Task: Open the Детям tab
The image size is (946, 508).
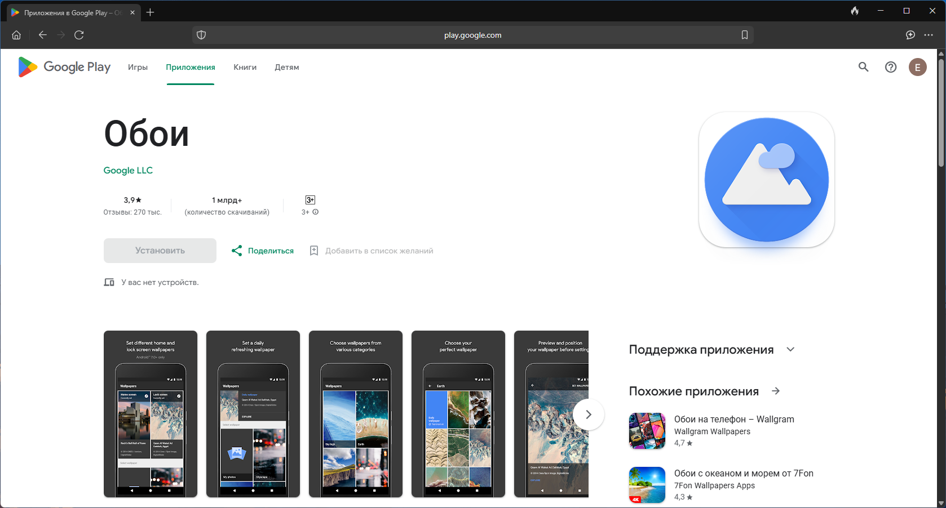Action: coord(287,67)
